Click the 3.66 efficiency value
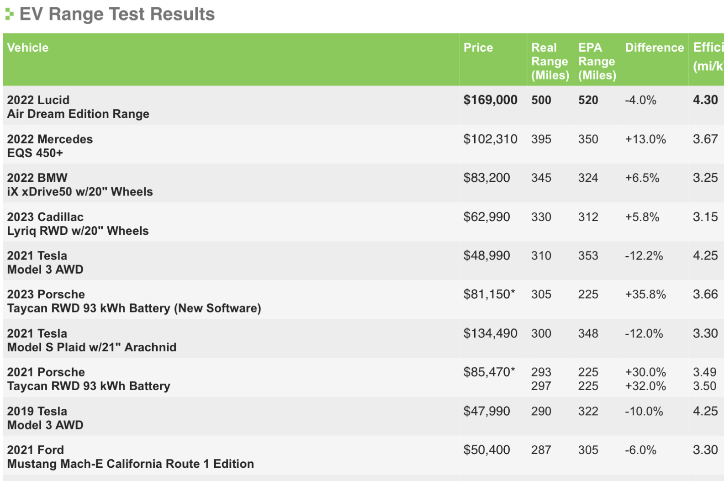724x481 pixels. click(705, 294)
